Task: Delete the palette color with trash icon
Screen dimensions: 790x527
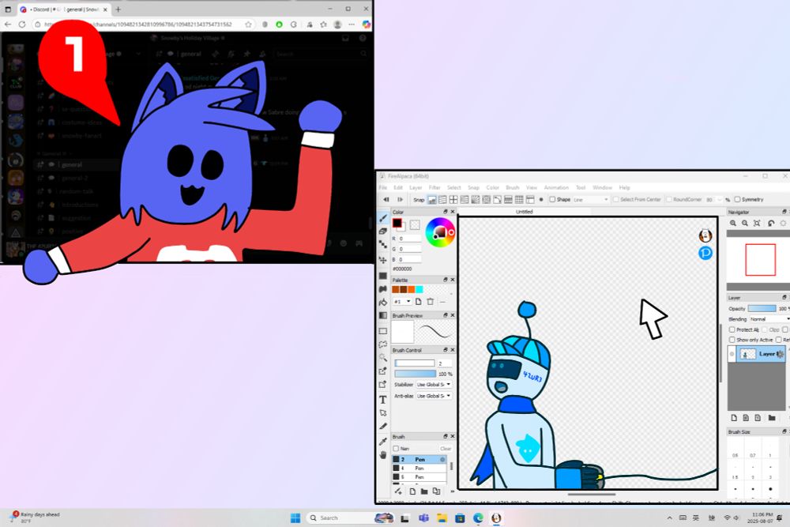Action: click(x=431, y=301)
